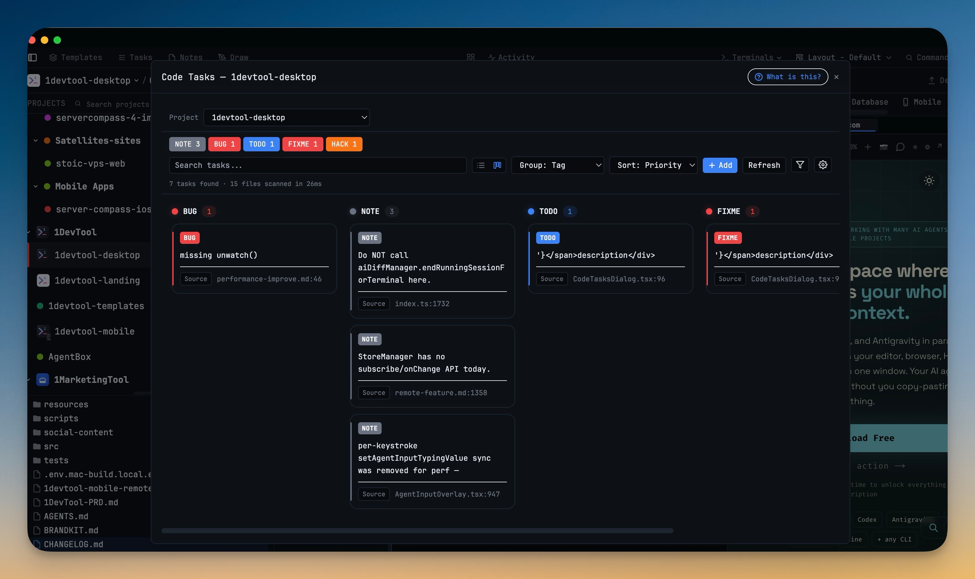Click the horizontal scrollbar in Code Tasks board
Viewport: 975px width, 579px height.
click(x=418, y=531)
